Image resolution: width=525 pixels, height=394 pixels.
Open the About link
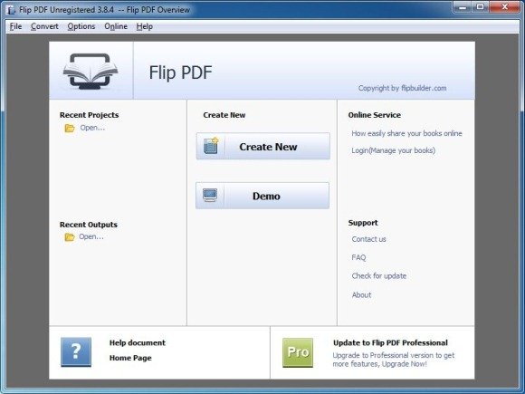(361, 295)
